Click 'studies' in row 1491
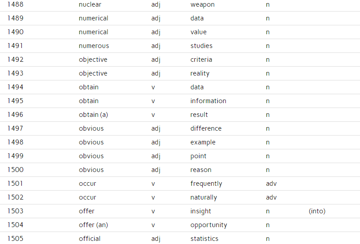 tap(201, 46)
